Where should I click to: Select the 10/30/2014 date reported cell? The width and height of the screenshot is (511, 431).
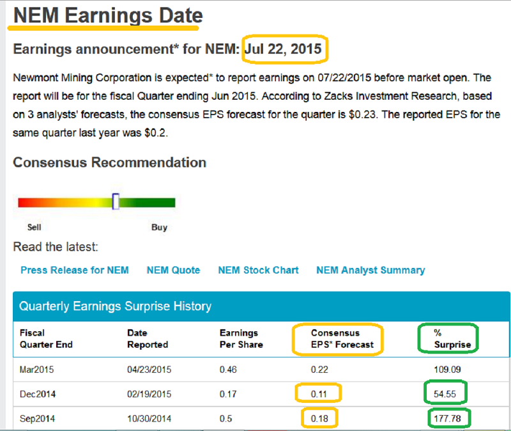tap(149, 419)
